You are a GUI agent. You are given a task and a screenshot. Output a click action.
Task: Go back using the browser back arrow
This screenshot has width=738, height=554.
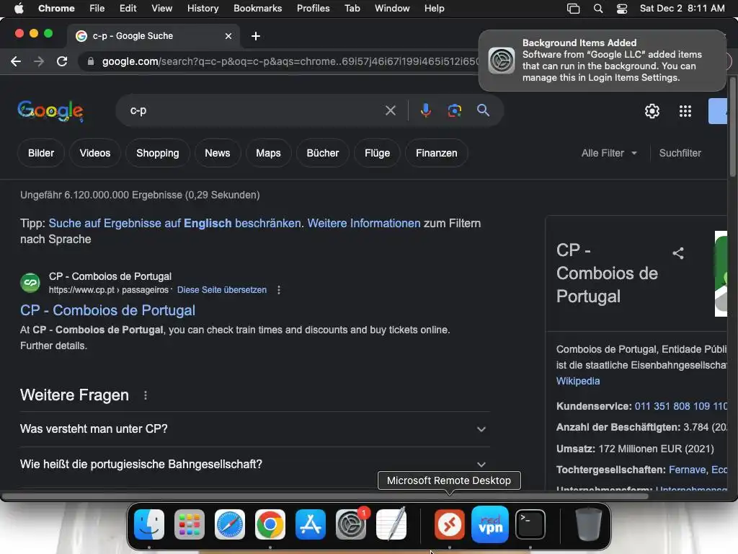coord(16,61)
